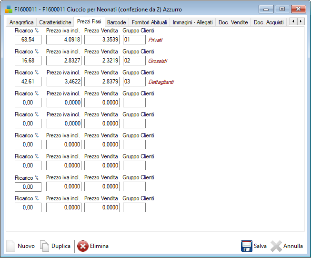Click the Salva floppy disk icon

pos(246,246)
